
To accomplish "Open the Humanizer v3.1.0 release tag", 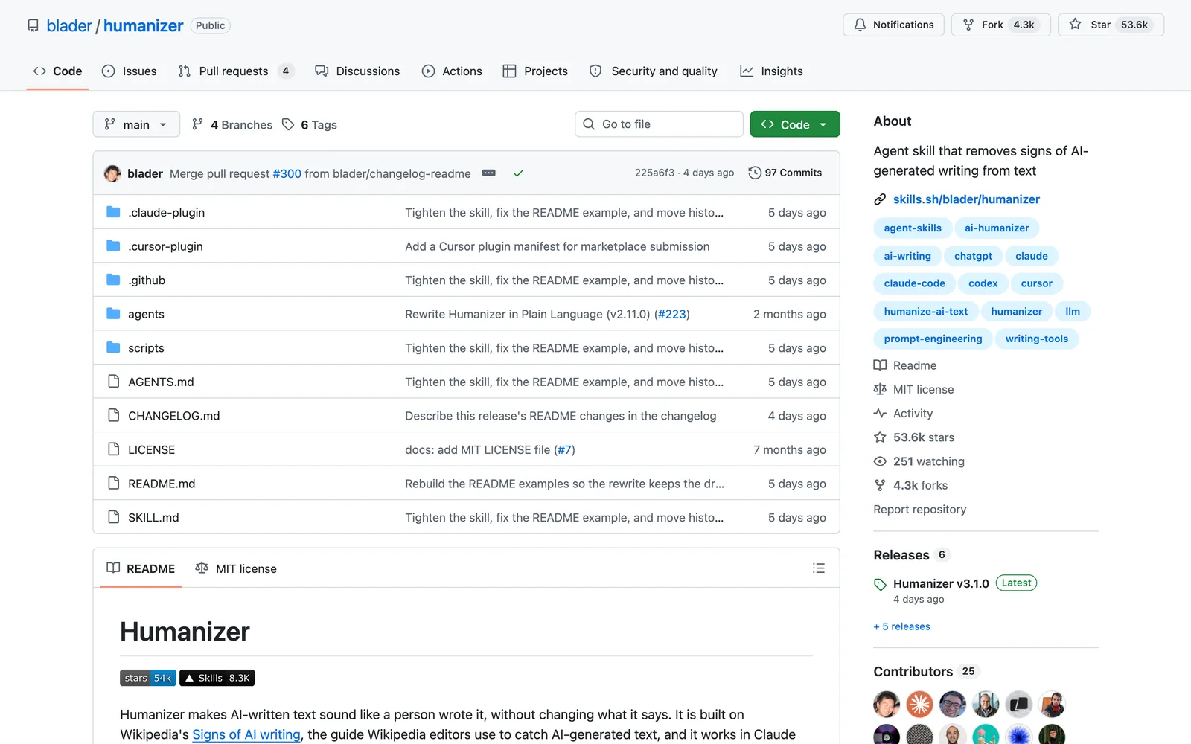I will [941, 583].
